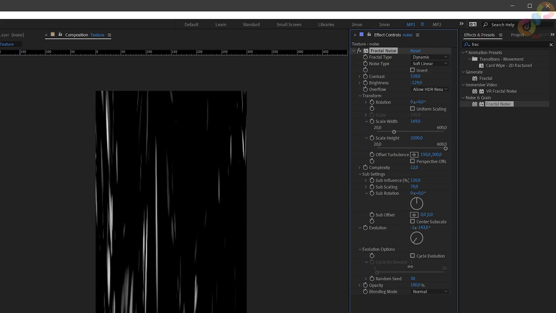Click the Sub Scaling stopwatch icon
This screenshot has height=313, width=556.
click(x=372, y=187)
